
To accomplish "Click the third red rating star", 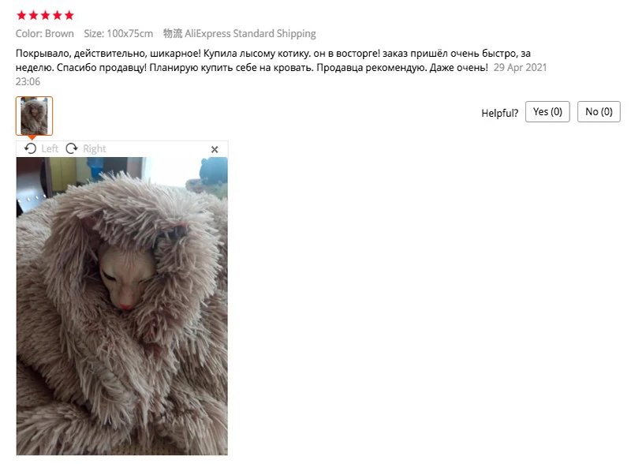I will [46, 15].
